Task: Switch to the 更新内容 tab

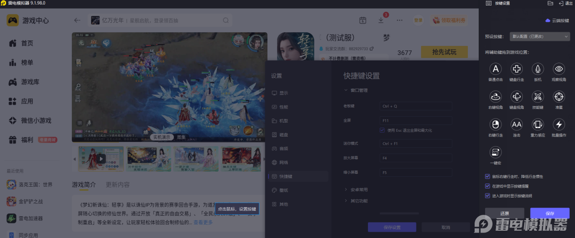Action: [x=118, y=185]
